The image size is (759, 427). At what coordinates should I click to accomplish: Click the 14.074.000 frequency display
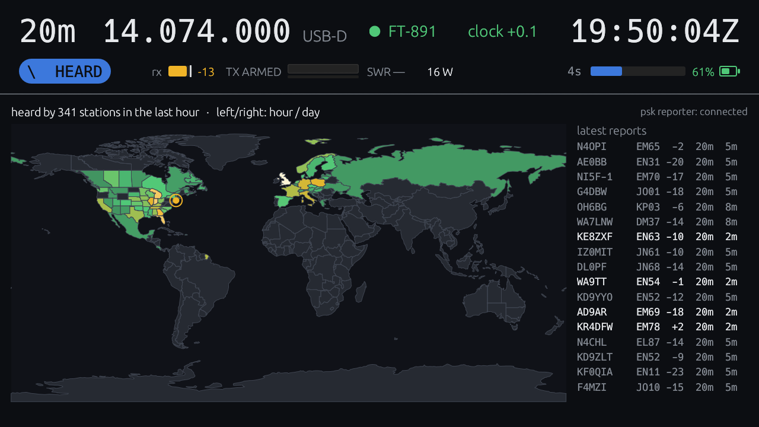click(x=197, y=31)
